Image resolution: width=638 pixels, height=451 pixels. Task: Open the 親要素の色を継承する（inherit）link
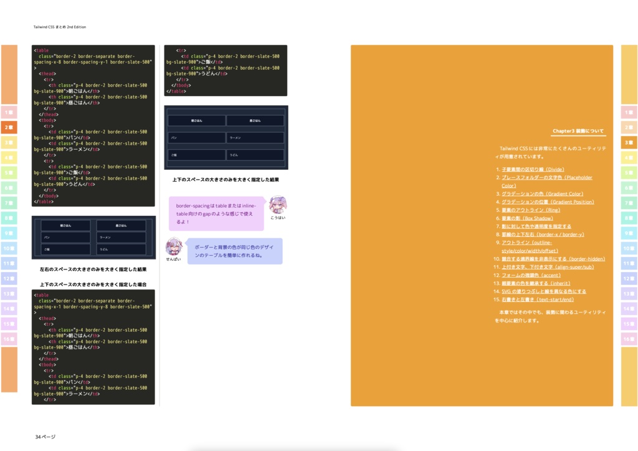(535, 283)
